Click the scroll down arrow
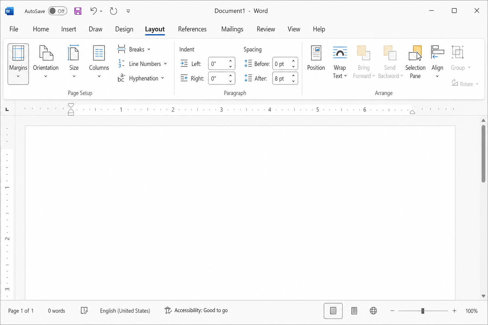This screenshot has height=325, width=488. [x=483, y=296]
